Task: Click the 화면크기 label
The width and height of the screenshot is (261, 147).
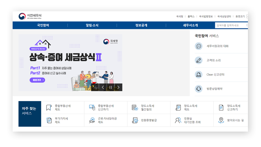Action: [240, 16]
